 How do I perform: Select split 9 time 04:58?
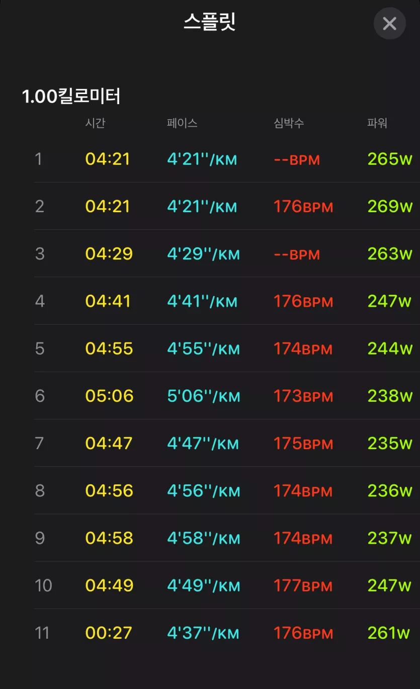point(109,538)
